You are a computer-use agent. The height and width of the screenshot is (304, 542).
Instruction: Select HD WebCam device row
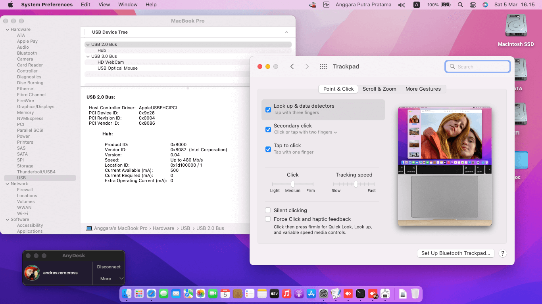(x=188, y=62)
